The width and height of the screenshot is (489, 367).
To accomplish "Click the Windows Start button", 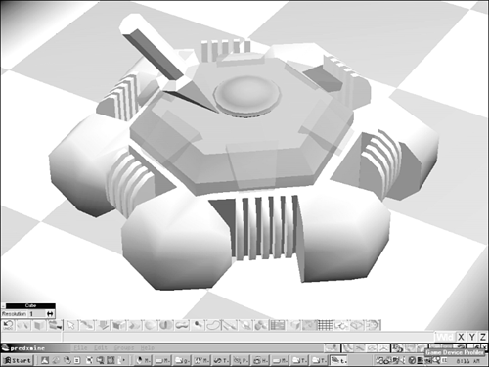I will point(18,360).
